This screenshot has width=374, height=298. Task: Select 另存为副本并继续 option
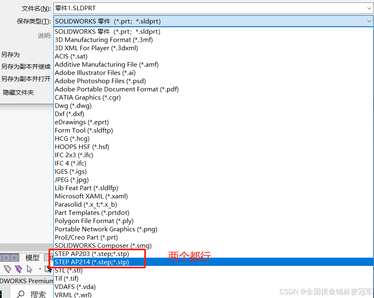(26, 67)
